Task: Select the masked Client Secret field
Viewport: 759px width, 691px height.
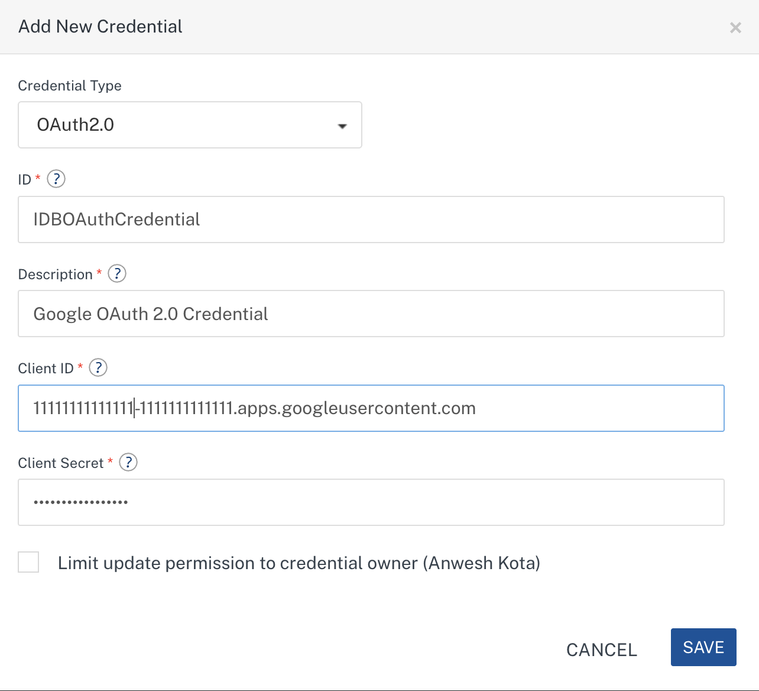Action: (x=371, y=502)
